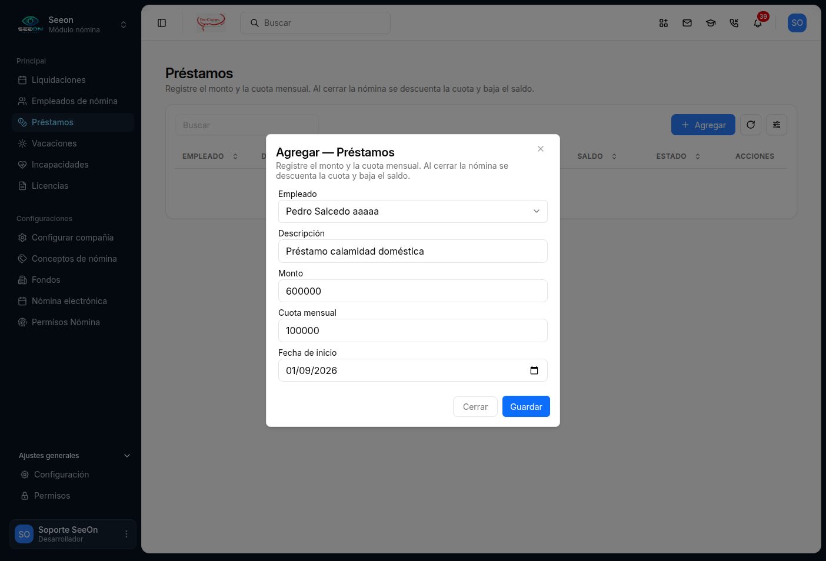
Task: Open Incapacidades section
Action: click(x=73, y=165)
